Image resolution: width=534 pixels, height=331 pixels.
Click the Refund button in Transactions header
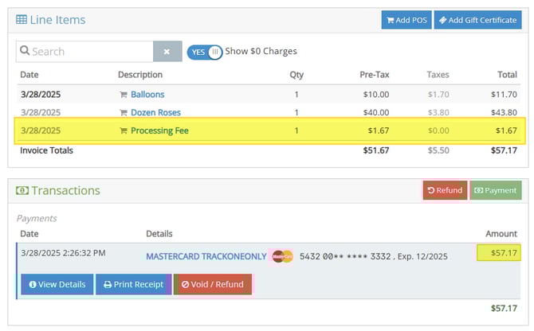445,190
